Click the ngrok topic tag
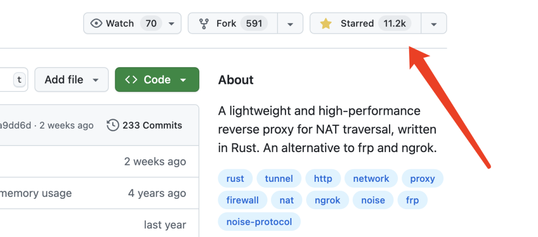The height and width of the screenshot is (237, 538). pyautogui.click(x=327, y=200)
